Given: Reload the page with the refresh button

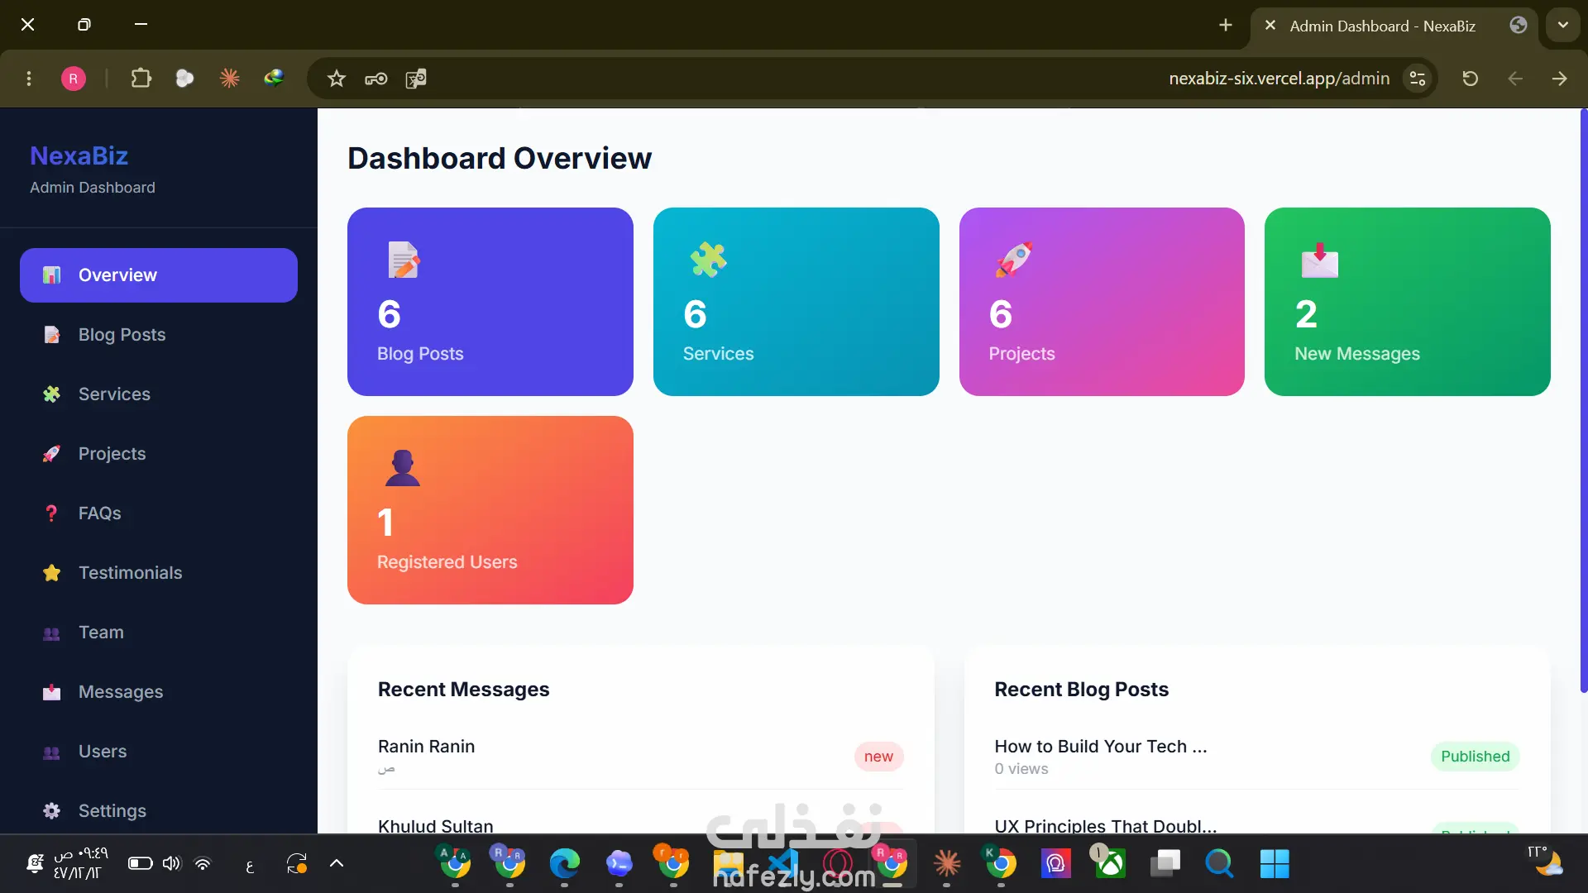Looking at the screenshot, I should click(x=1470, y=79).
